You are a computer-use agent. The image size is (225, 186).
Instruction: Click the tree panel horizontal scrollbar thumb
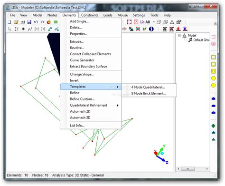click(x=187, y=169)
